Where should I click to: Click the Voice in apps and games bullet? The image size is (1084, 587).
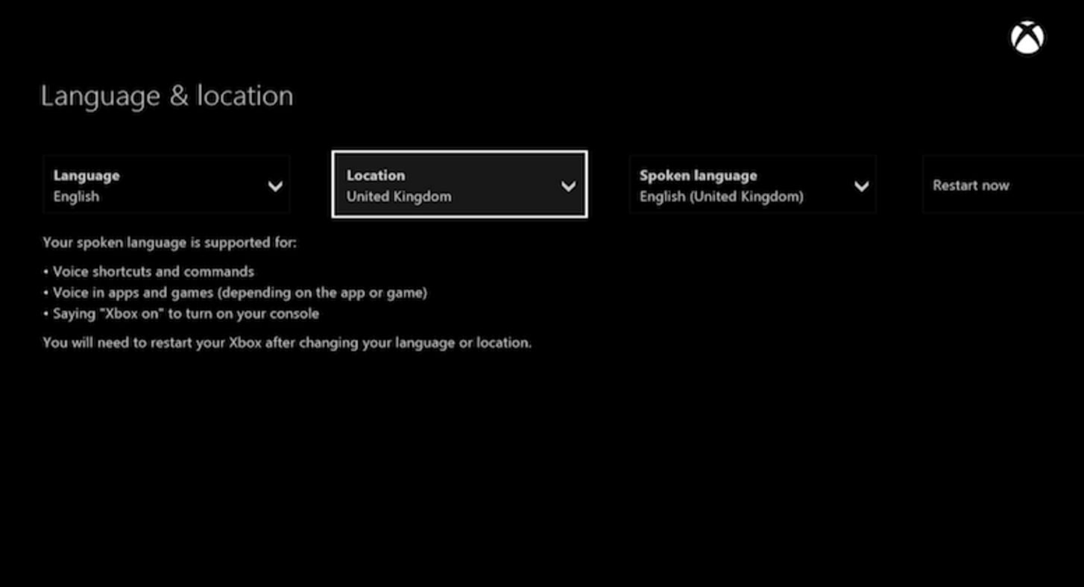(x=239, y=292)
